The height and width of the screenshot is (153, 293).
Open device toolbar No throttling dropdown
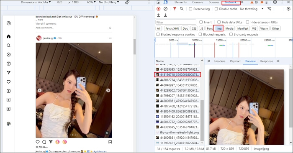tap(109, 2)
